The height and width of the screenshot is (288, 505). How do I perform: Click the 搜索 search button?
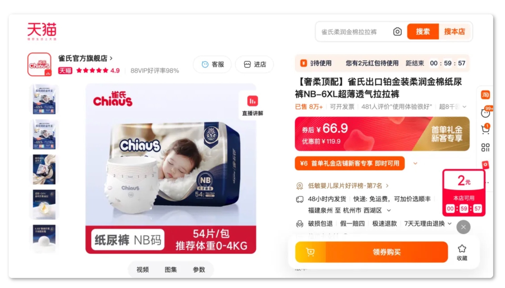click(x=423, y=32)
